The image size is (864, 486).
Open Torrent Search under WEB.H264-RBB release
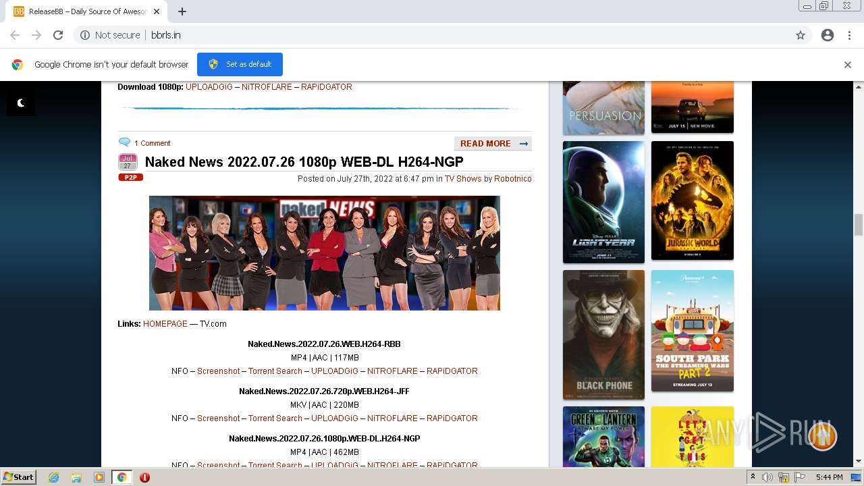click(275, 371)
